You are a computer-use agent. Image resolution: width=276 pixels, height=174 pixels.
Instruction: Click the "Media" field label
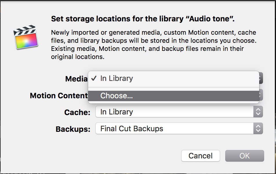[x=76, y=79]
